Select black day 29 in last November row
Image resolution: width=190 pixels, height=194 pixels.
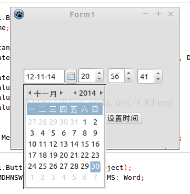[85, 166]
